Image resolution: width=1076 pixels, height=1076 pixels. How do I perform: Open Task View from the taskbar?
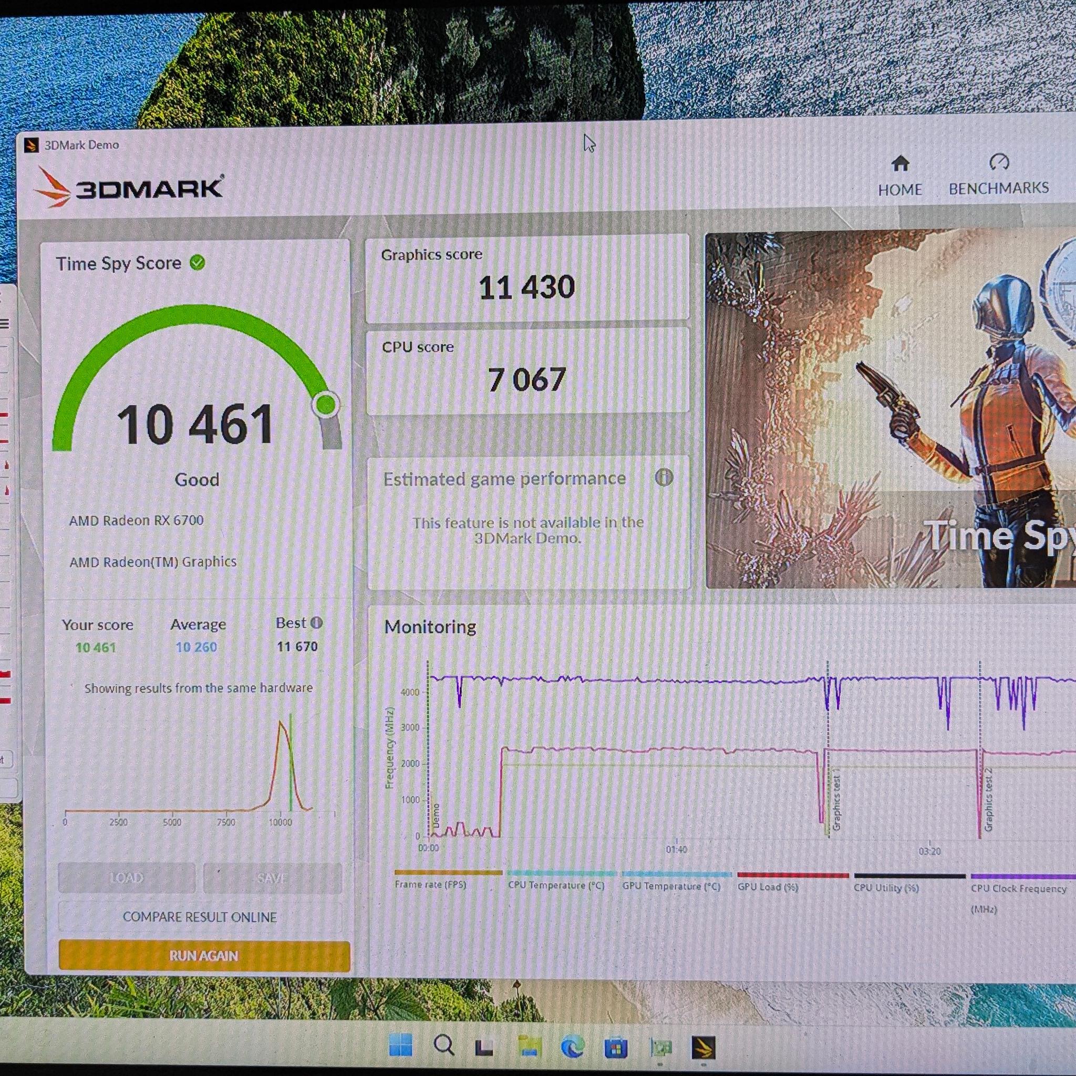484,1047
